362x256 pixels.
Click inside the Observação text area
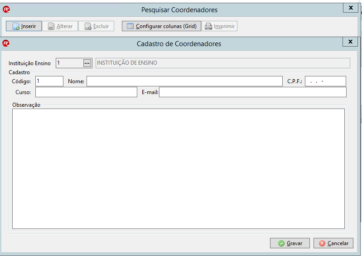click(179, 169)
